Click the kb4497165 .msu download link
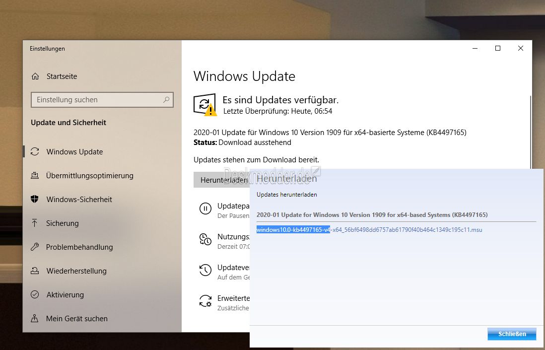Viewport: 545px width, 350px height. tap(369, 230)
